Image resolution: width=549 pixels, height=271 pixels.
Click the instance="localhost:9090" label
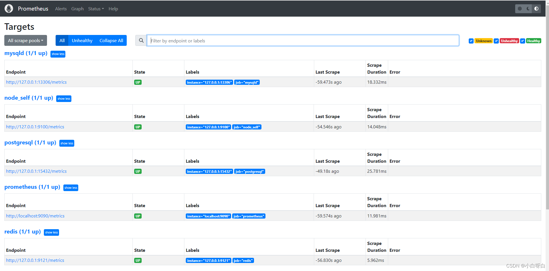(x=208, y=216)
